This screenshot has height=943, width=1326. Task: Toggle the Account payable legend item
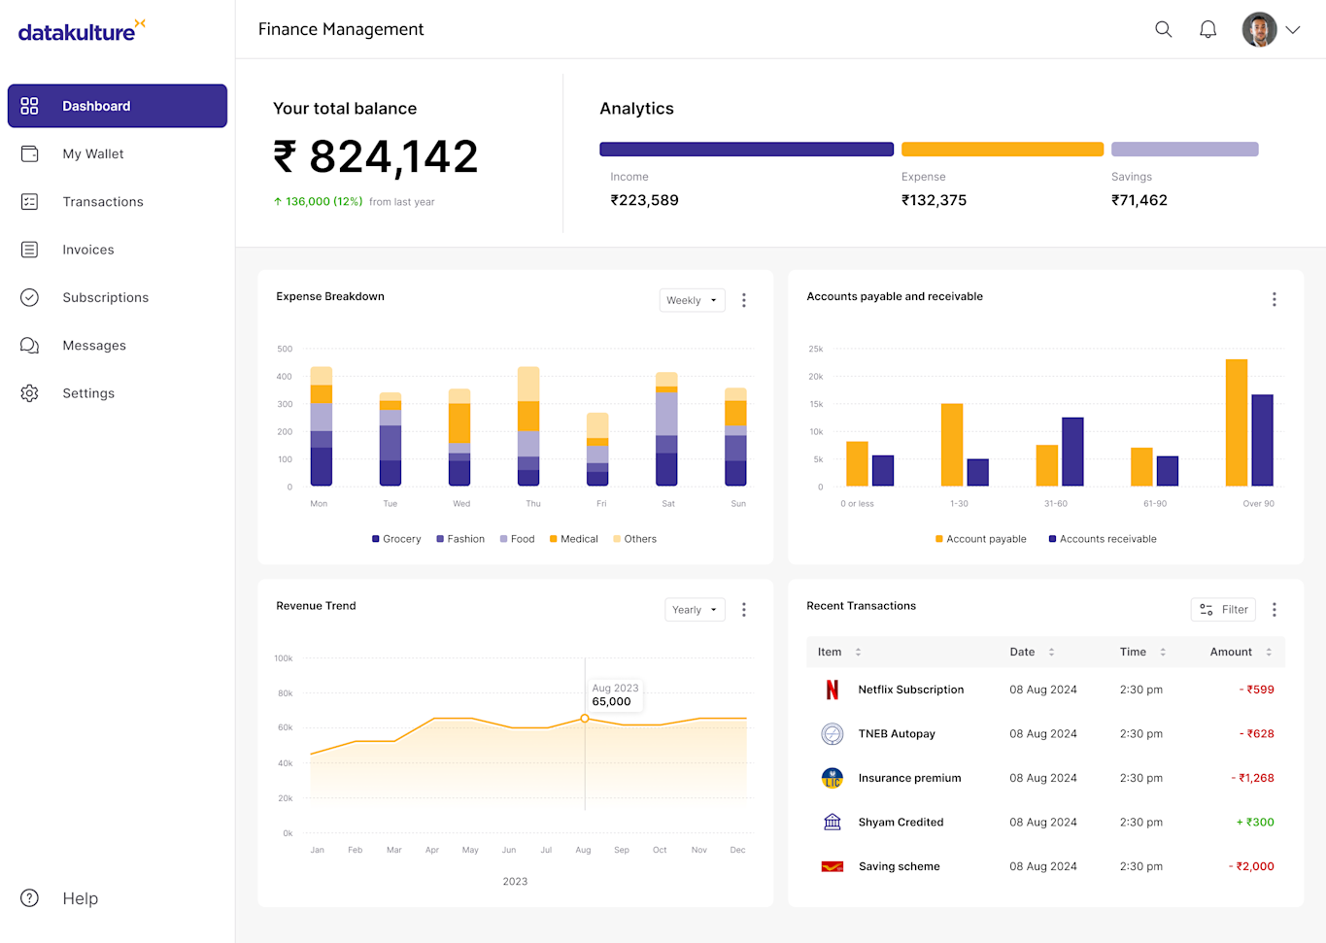point(980,538)
